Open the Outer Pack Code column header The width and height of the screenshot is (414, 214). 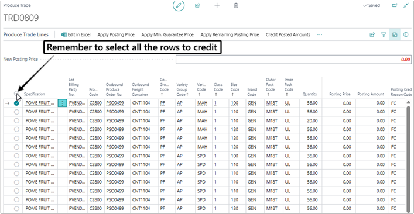pyautogui.click(x=271, y=87)
